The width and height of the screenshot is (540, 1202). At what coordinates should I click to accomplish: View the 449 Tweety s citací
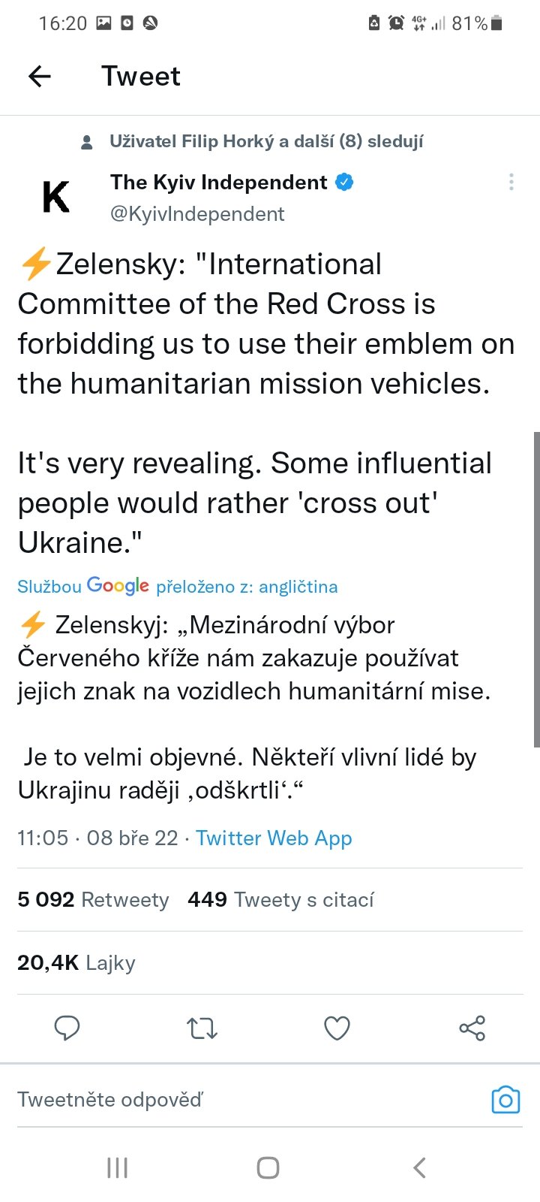click(x=280, y=900)
